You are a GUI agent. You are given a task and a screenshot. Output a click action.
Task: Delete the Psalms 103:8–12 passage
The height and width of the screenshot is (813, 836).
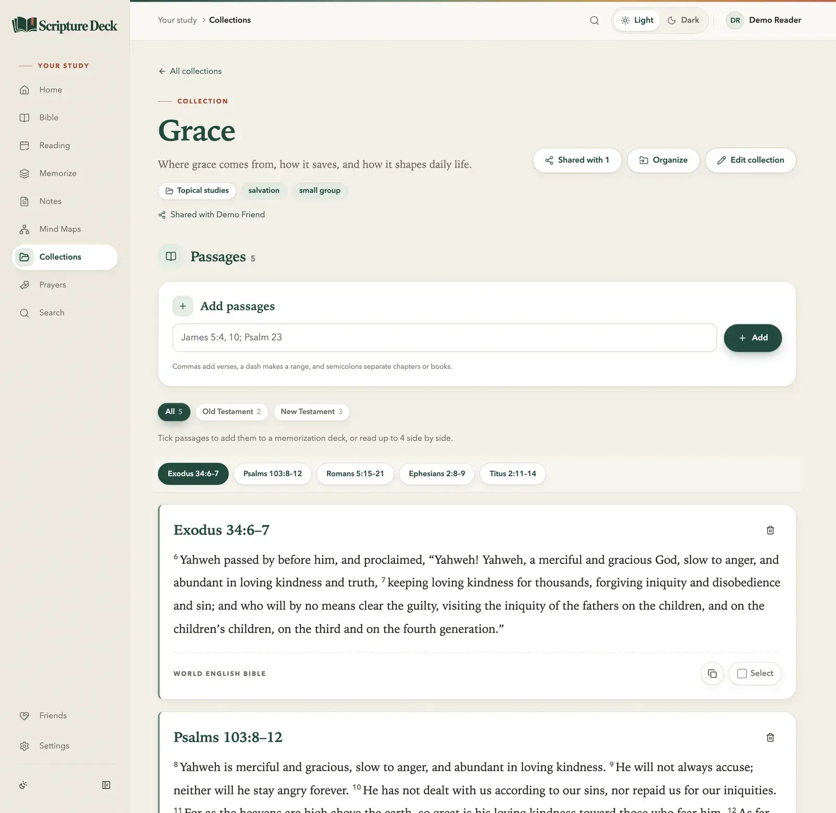click(x=770, y=737)
